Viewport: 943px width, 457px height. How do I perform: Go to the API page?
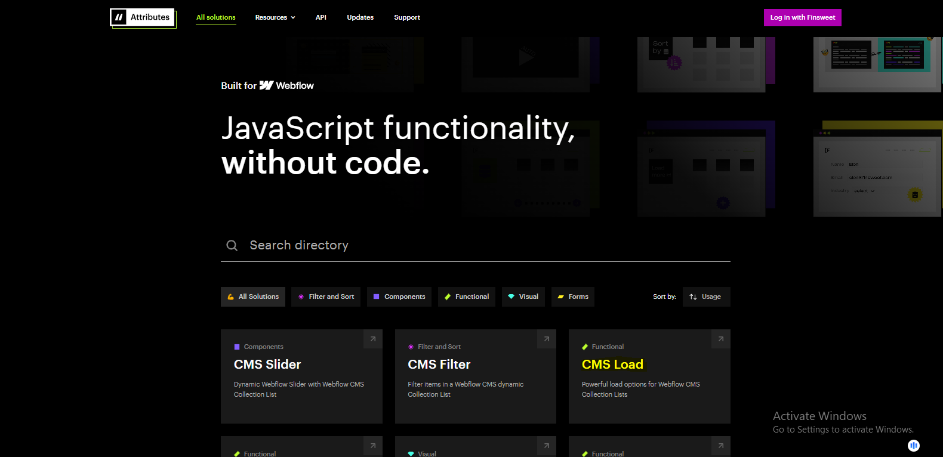coord(321,17)
